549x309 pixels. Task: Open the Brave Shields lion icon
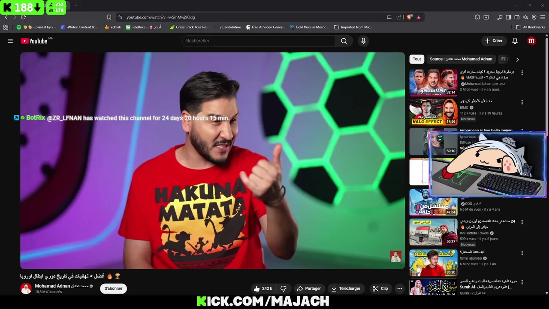(x=410, y=17)
